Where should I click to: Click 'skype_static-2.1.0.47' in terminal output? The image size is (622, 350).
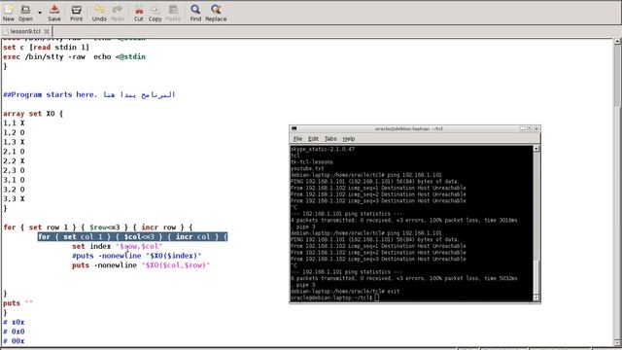tap(323, 149)
